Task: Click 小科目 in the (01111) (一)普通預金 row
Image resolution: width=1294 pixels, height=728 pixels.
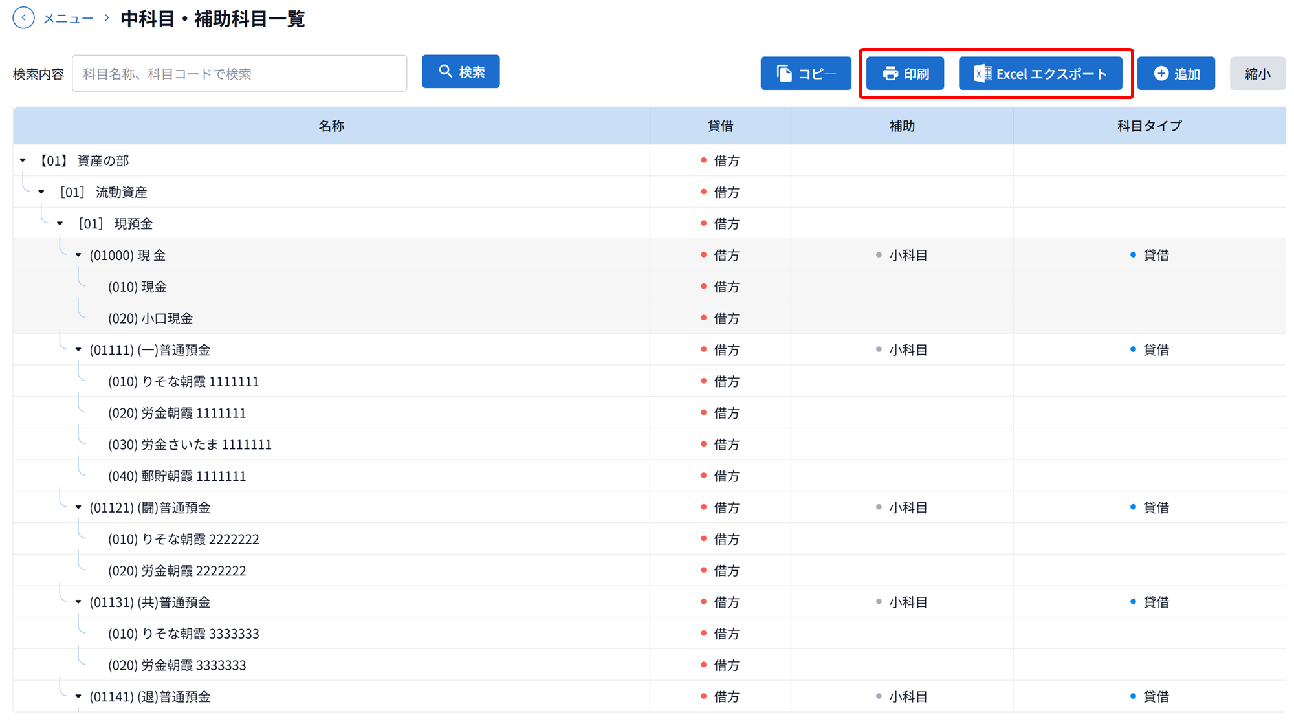Action: [908, 350]
